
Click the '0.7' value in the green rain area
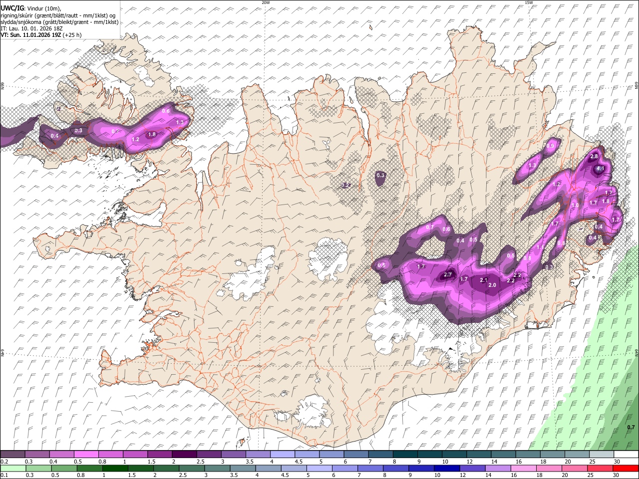(631, 427)
